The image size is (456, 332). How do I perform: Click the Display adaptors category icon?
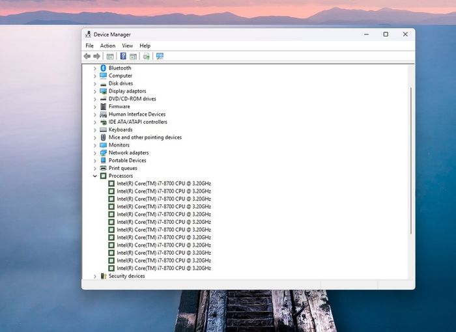[x=103, y=91]
